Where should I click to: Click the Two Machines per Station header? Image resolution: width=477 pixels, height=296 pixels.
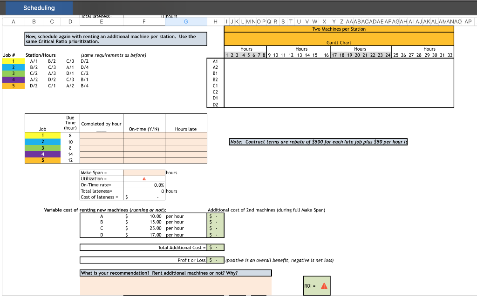339,28
